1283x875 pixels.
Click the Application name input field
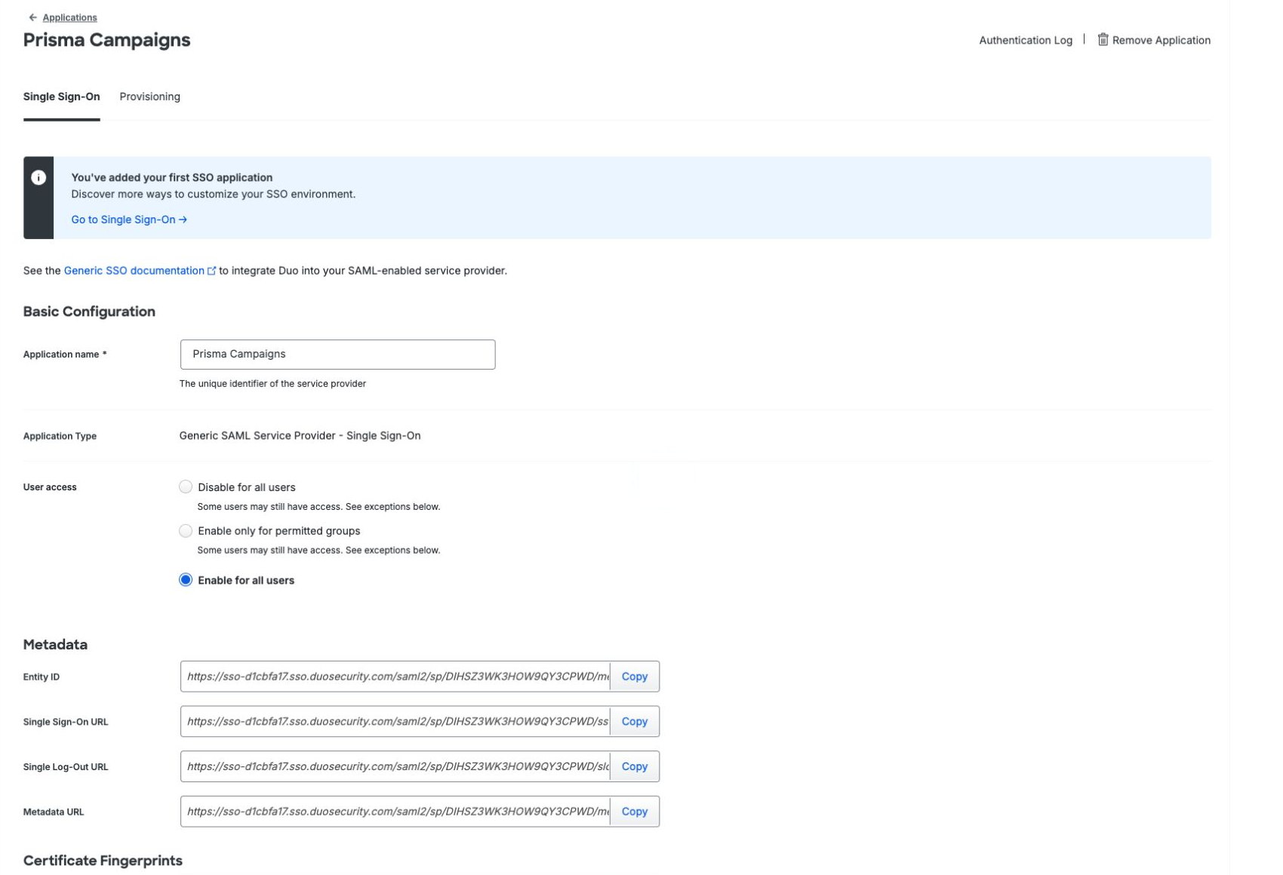coord(337,355)
